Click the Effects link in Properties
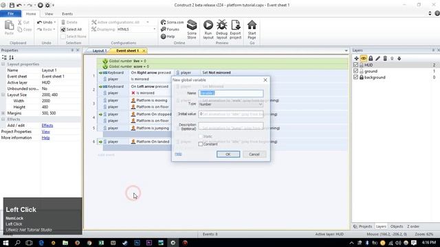The height and width of the screenshot is (247, 440). pyautogui.click(x=47, y=126)
